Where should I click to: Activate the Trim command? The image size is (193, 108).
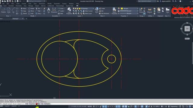[38, 9]
